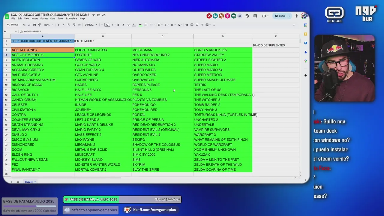The height and width of the screenshot is (216, 384).
Task: Open the All sheets list button
Action: [18, 182]
